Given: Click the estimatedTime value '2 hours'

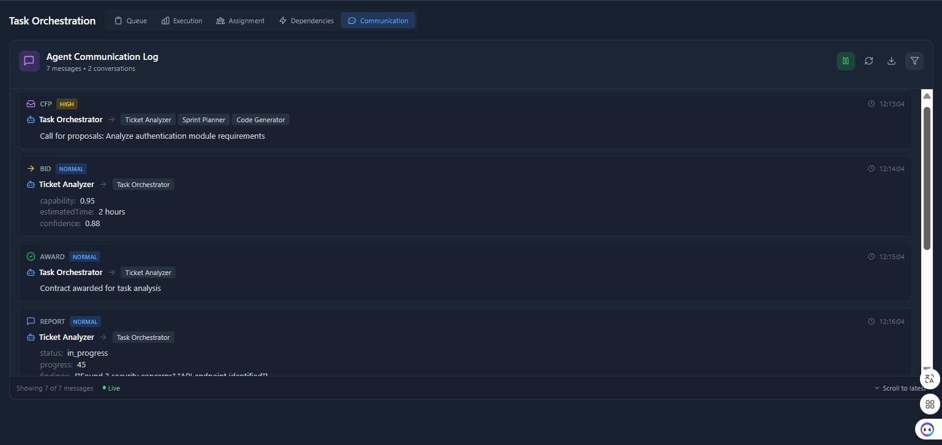Looking at the screenshot, I should [112, 212].
